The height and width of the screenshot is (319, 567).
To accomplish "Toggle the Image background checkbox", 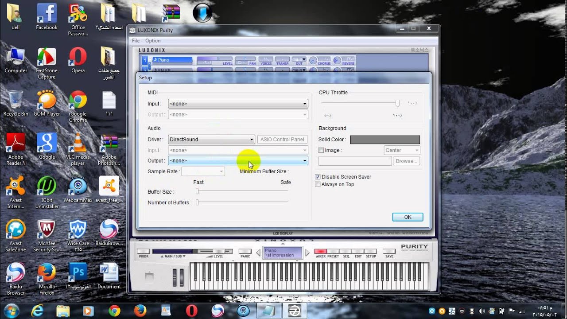I will click(321, 150).
